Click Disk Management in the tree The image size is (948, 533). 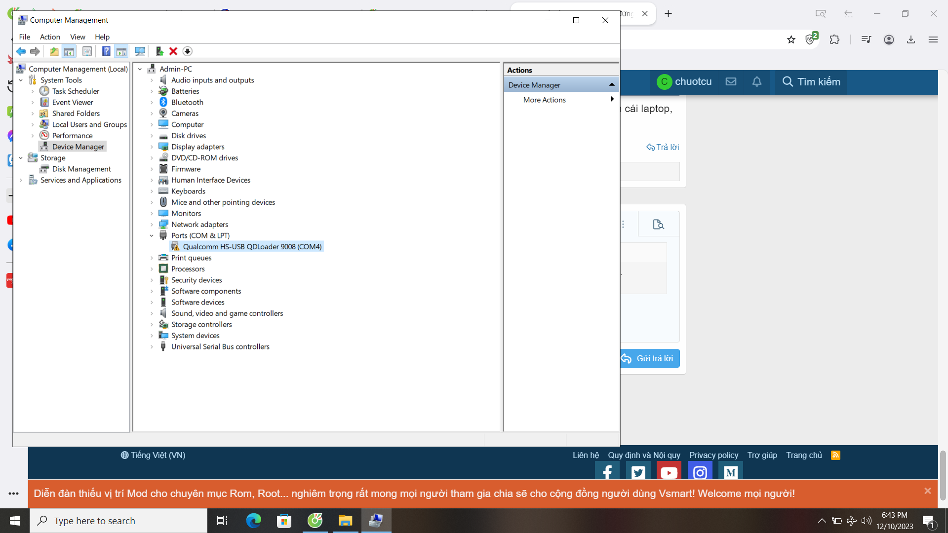click(x=81, y=169)
